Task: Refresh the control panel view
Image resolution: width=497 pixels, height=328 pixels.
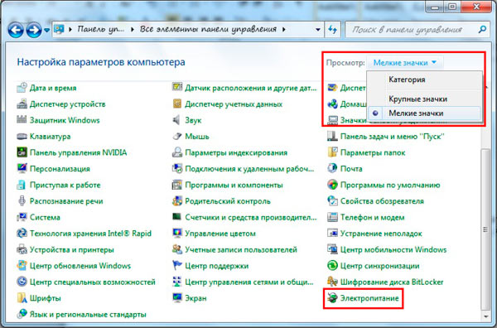Action: 332,30
